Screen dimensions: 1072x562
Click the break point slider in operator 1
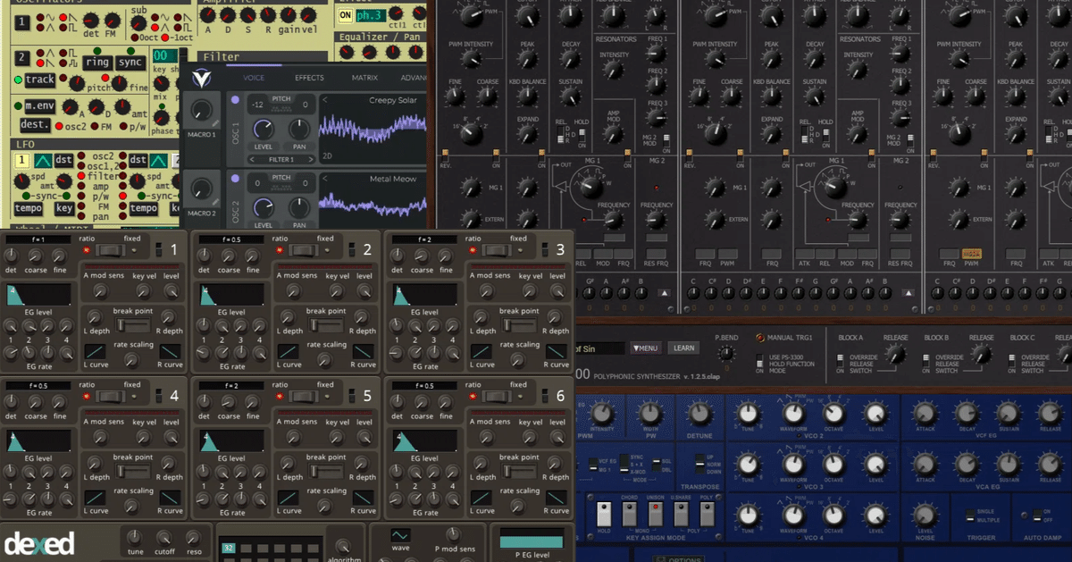coord(134,323)
